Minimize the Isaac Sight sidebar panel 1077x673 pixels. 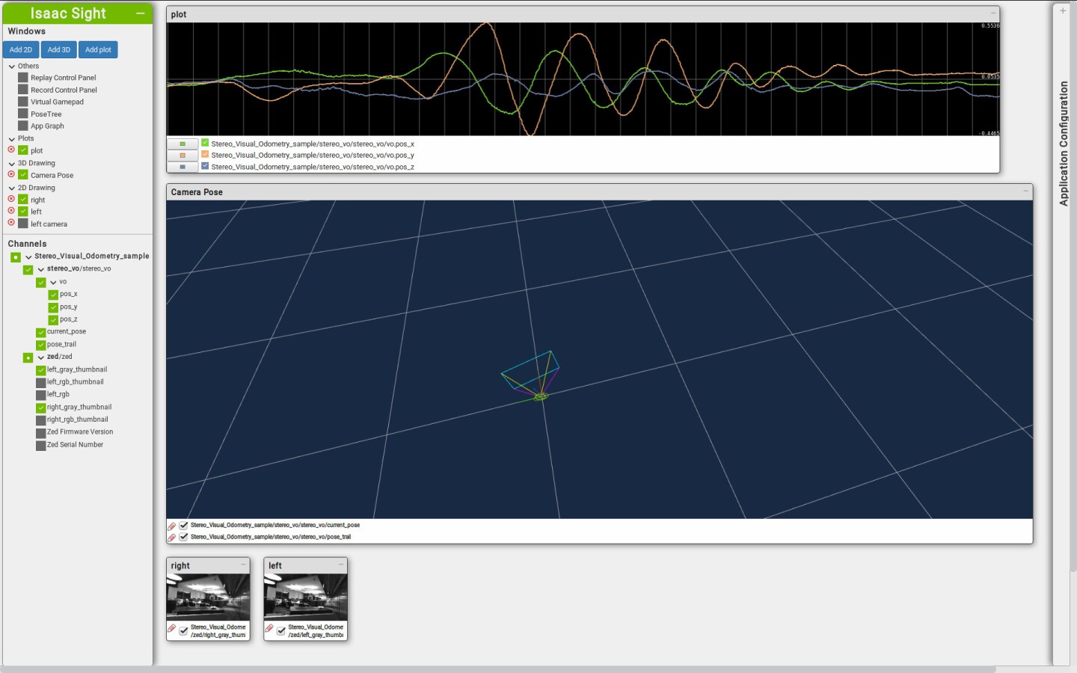140,13
